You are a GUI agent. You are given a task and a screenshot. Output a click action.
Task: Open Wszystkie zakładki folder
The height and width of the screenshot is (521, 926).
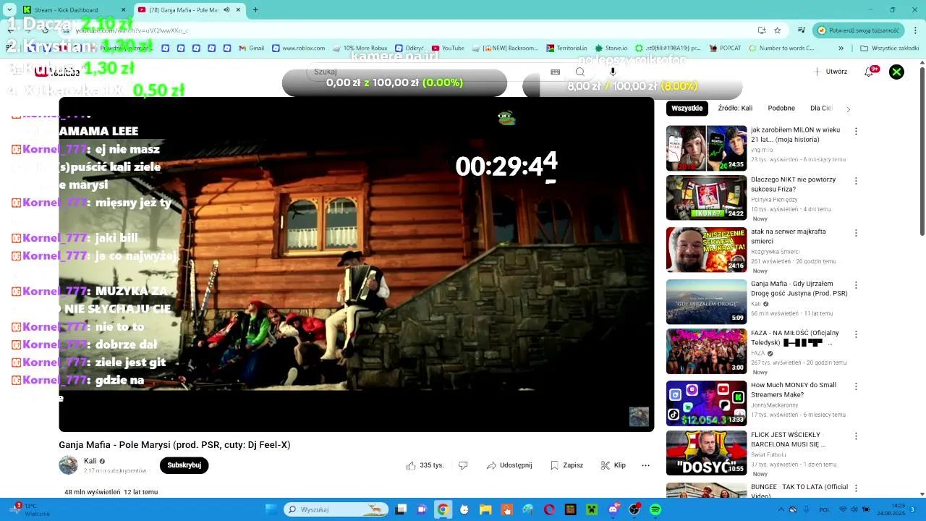pyautogui.click(x=889, y=48)
